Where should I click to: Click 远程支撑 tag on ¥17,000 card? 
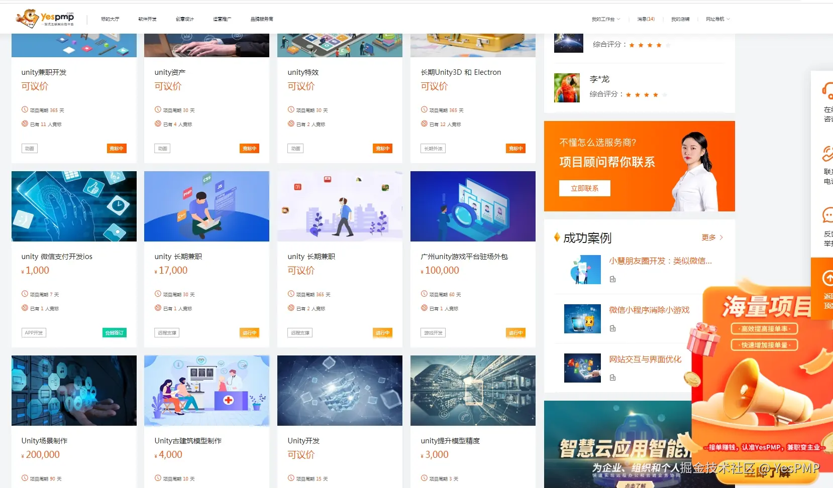[167, 333]
